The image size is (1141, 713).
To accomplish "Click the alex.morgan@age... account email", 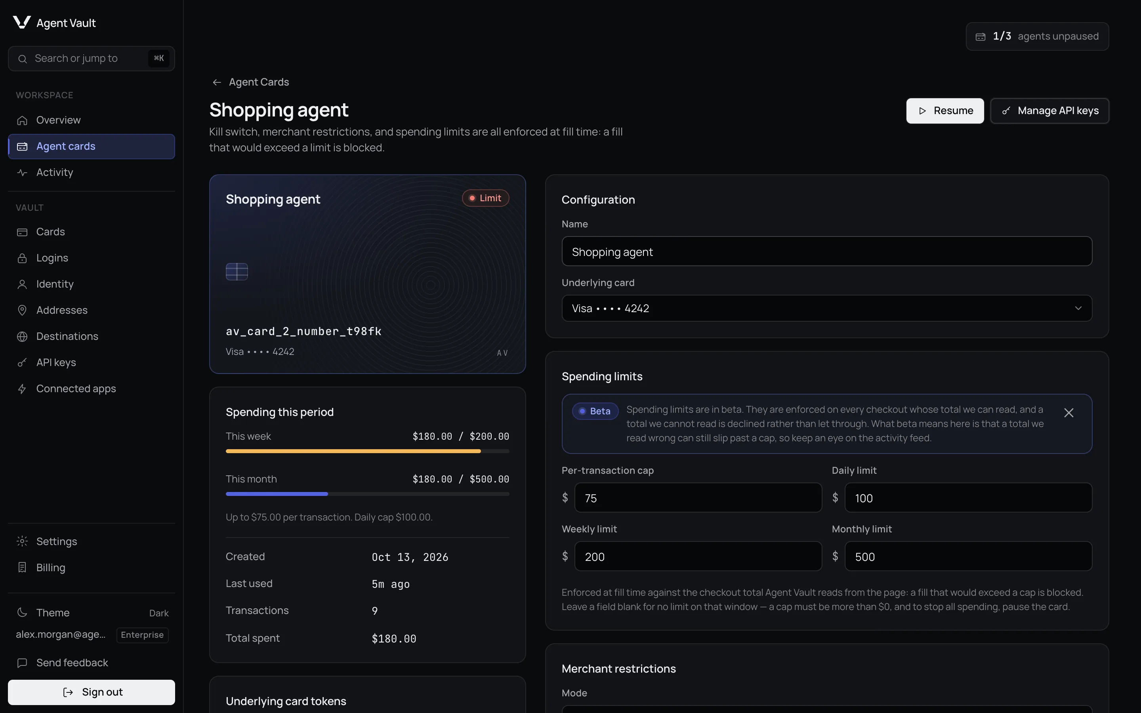I will tap(61, 634).
